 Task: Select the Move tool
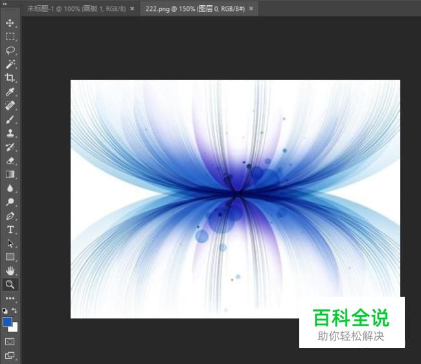[10, 23]
